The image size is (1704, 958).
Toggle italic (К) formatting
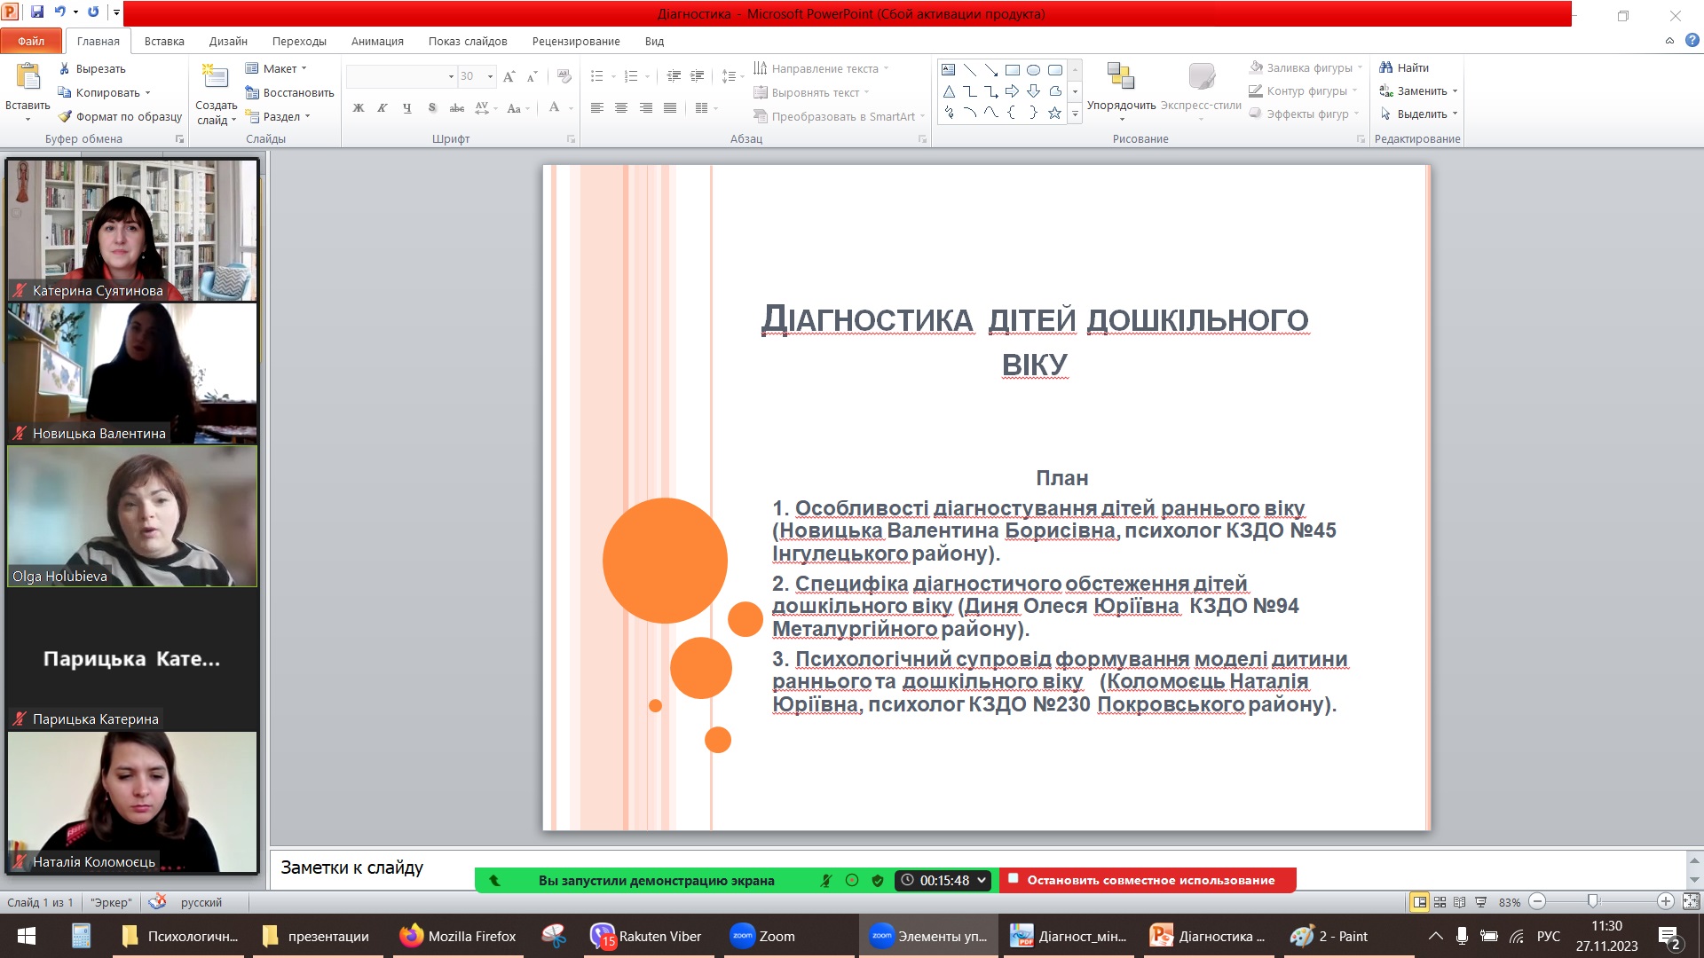(383, 108)
